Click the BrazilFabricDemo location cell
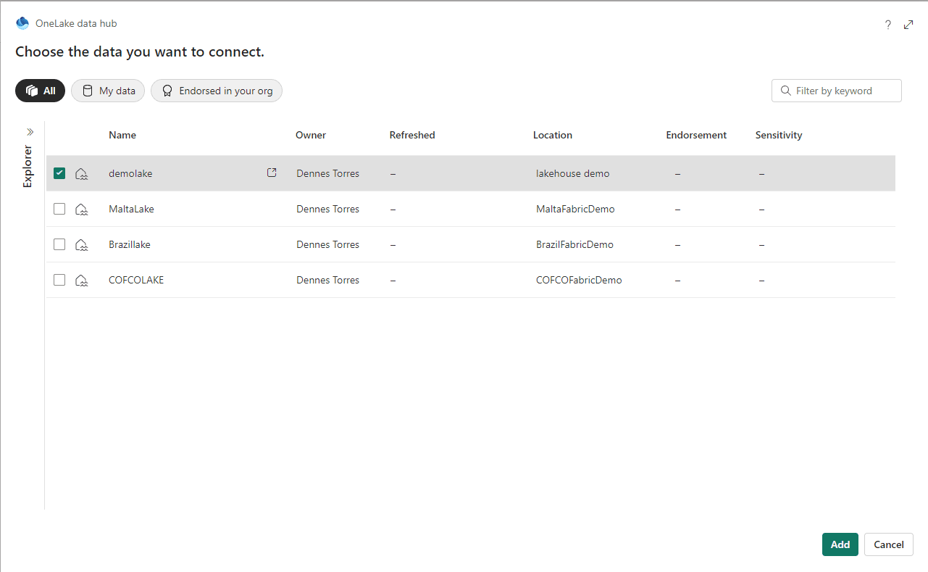The image size is (928, 572). coord(574,244)
